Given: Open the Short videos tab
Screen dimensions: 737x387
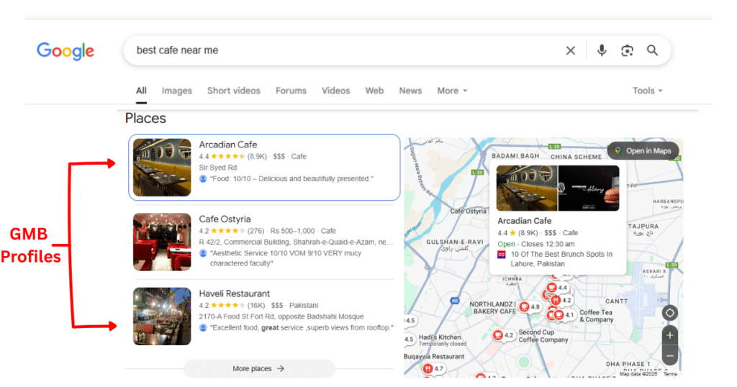Looking at the screenshot, I should (234, 91).
